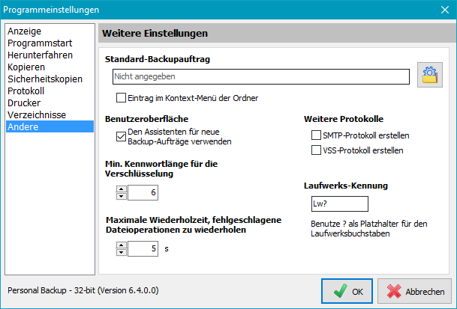457x309 pixels.
Task: Click Abbrechen to discard changes
Action: click(414, 291)
